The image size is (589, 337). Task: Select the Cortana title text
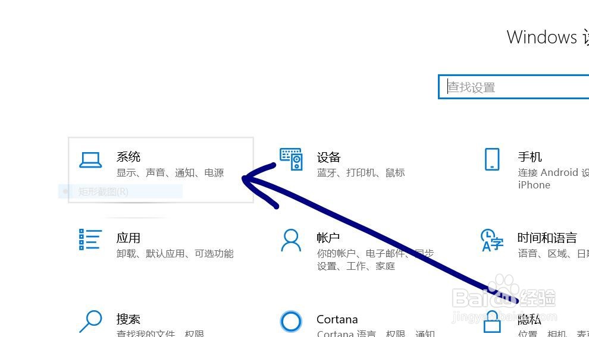click(337, 319)
